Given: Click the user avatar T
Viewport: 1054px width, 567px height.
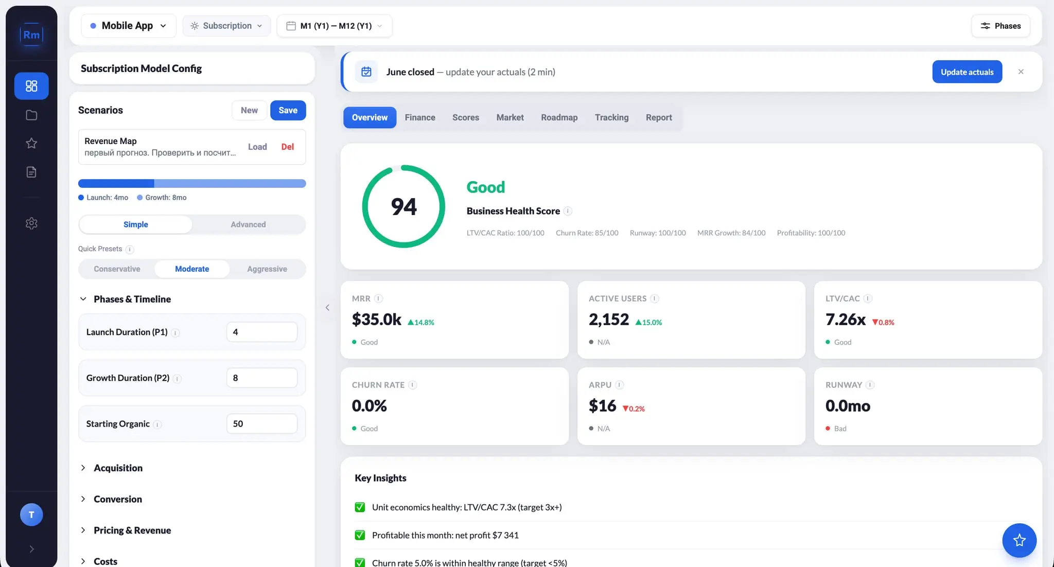Looking at the screenshot, I should coord(31,515).
